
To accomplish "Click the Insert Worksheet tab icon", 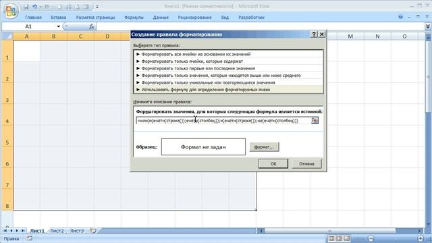I will click(x=93, y=231).
